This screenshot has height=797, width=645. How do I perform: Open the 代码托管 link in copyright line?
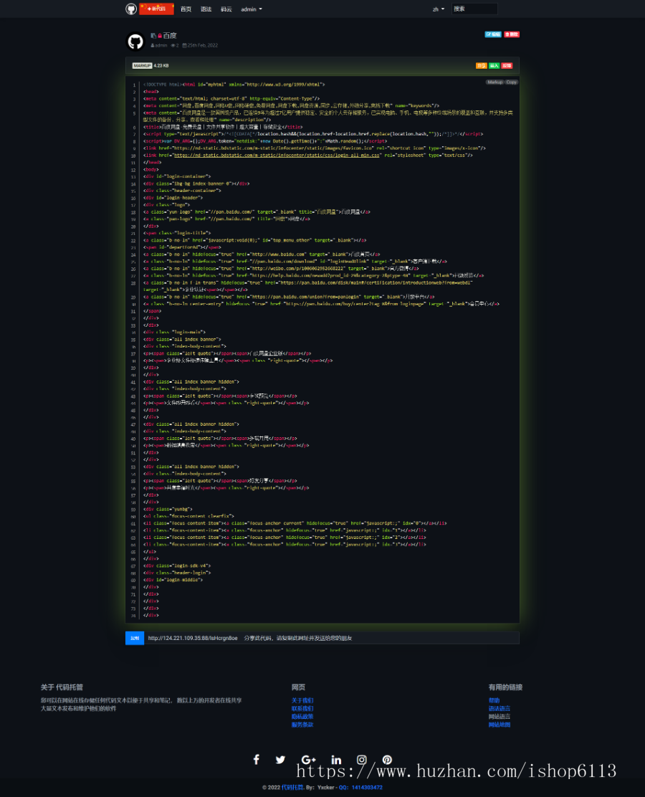pos(292,788)
